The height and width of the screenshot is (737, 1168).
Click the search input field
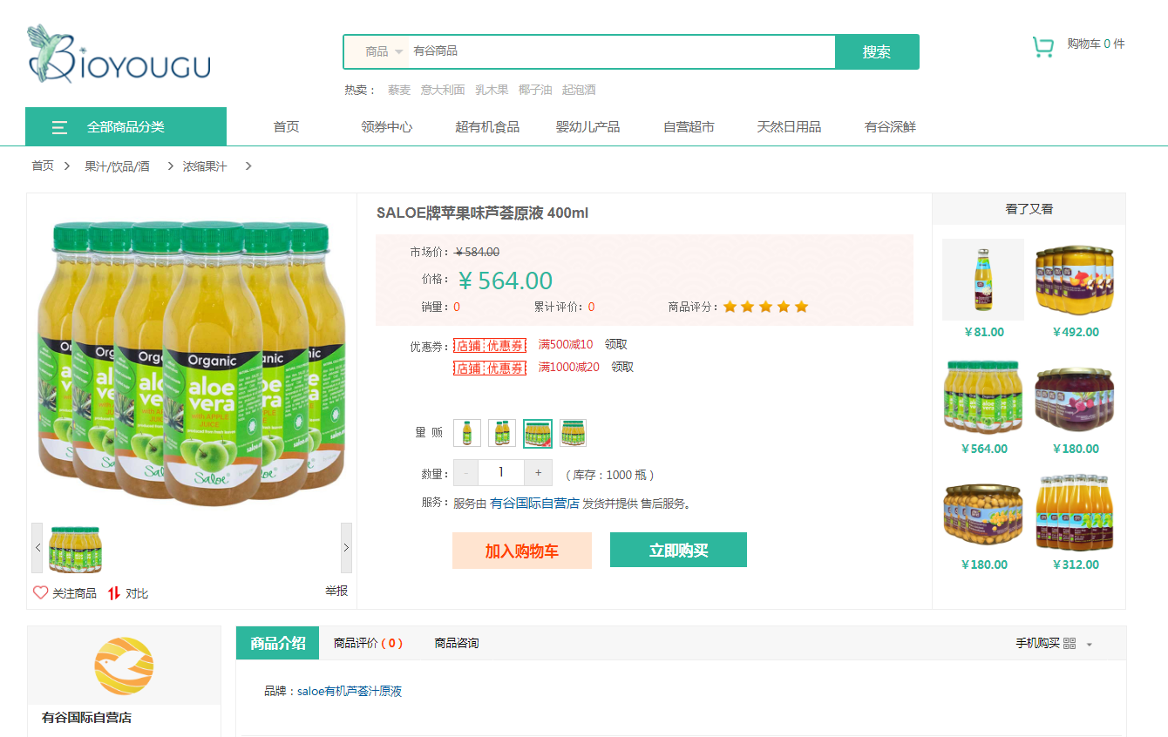[621, 51]
